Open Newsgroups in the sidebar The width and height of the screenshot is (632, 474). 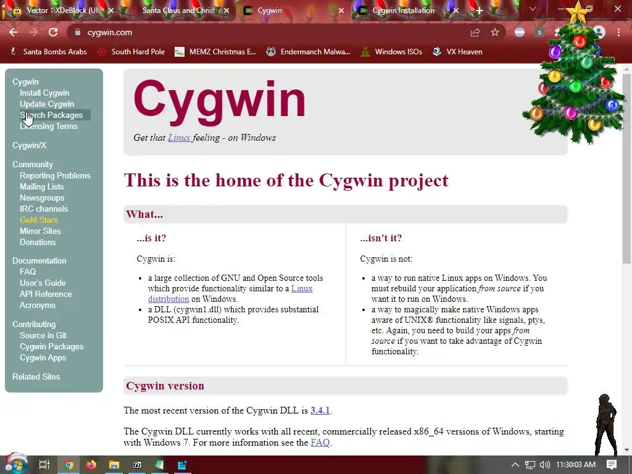(x=42, y=198)
